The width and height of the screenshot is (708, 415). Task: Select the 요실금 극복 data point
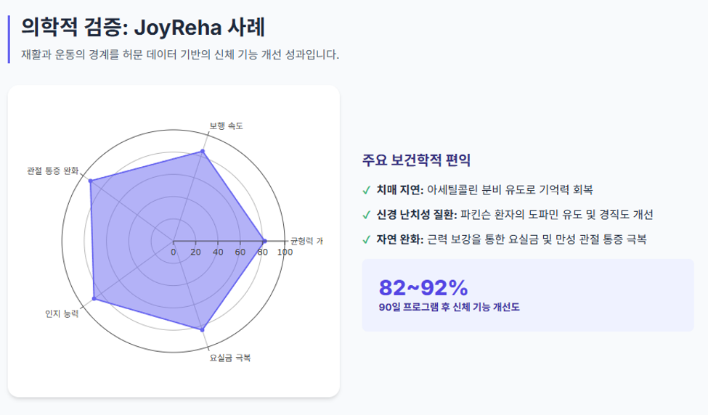tap(203, 329)
